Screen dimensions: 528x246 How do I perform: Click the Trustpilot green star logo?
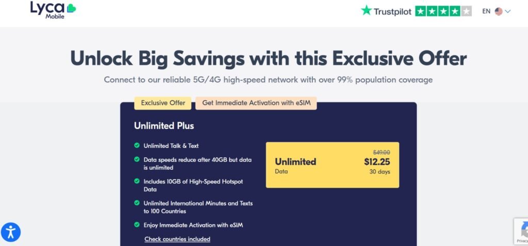click(x=367, y=11)
